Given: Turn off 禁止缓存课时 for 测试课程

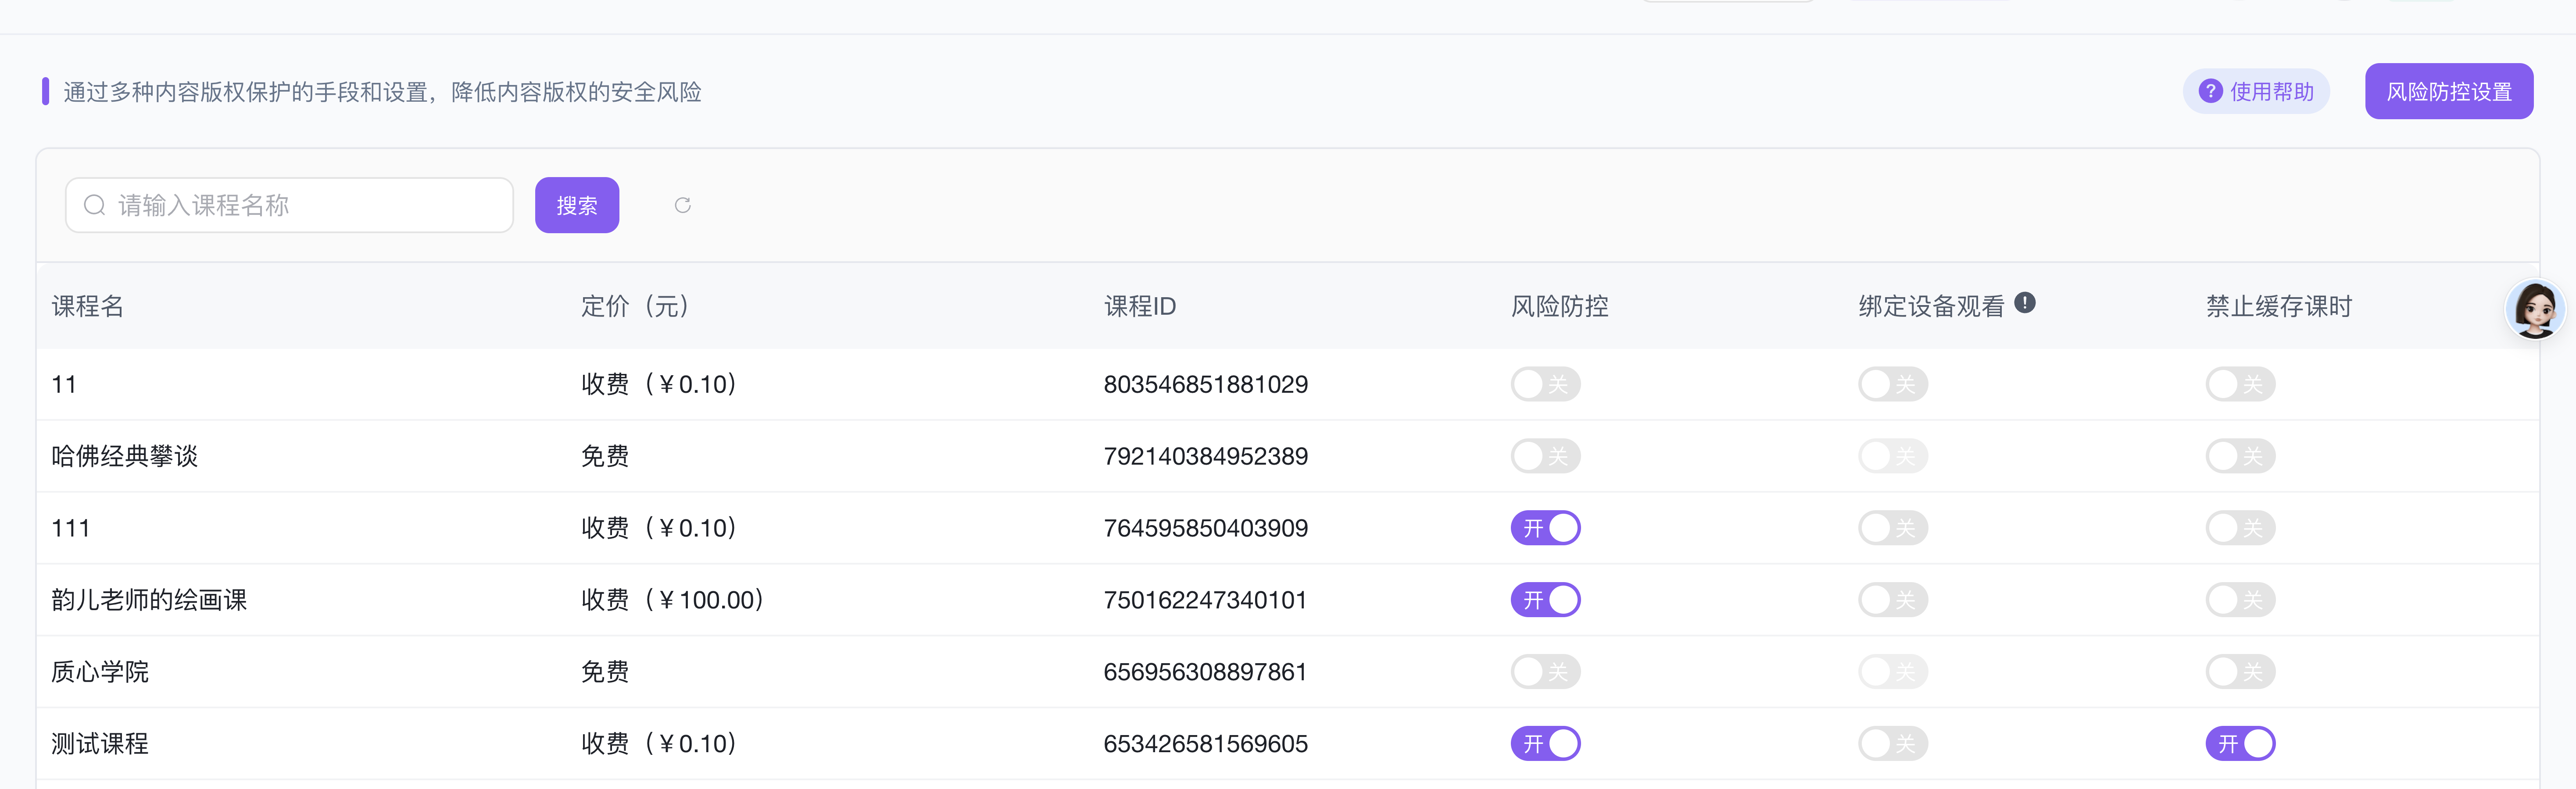Looking at the screenshot, I should [2240, 744].
